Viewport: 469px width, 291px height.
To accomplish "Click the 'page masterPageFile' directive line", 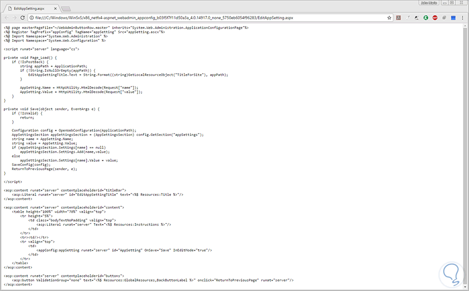I will tap(126, 28).
